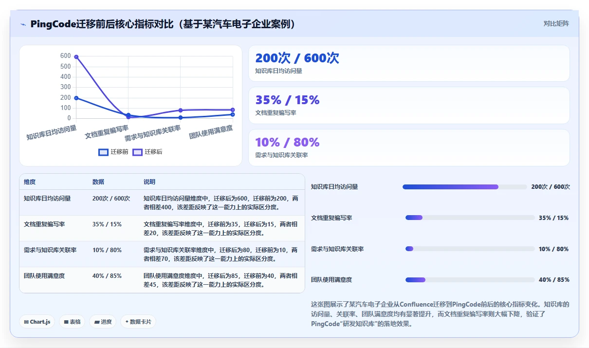Image resolution: width=589 pixels, height=348 pixels.
Task: Click the 对比矩阵 label in the header
Action: coord(556,23)
